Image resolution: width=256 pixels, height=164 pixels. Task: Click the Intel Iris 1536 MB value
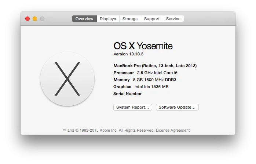[151, 87]
